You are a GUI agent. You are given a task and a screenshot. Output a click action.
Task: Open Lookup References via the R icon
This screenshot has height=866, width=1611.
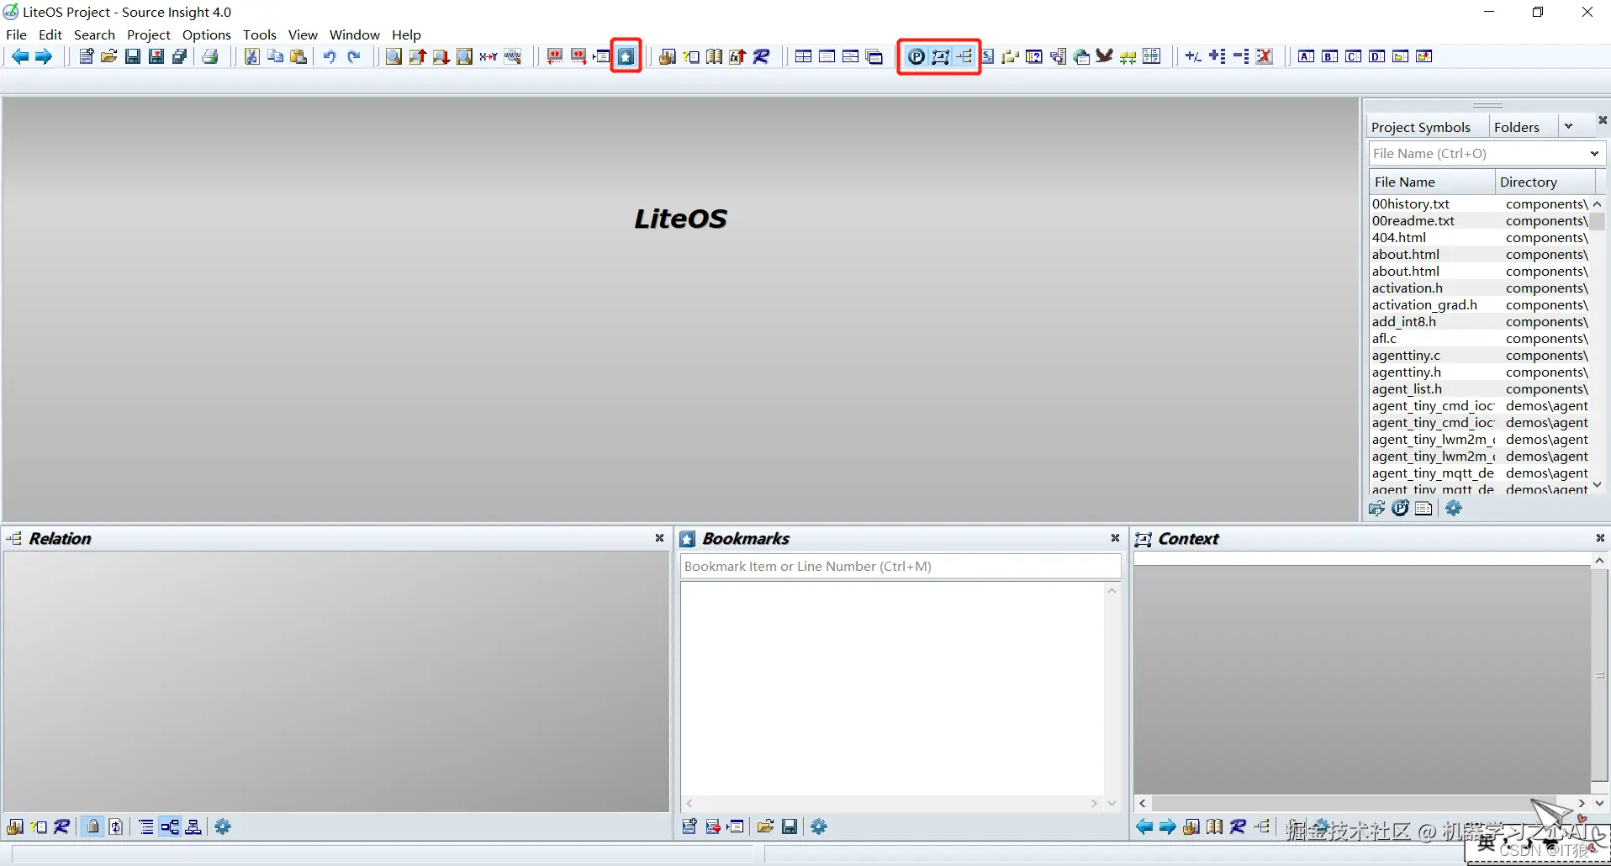pos(762,56)
